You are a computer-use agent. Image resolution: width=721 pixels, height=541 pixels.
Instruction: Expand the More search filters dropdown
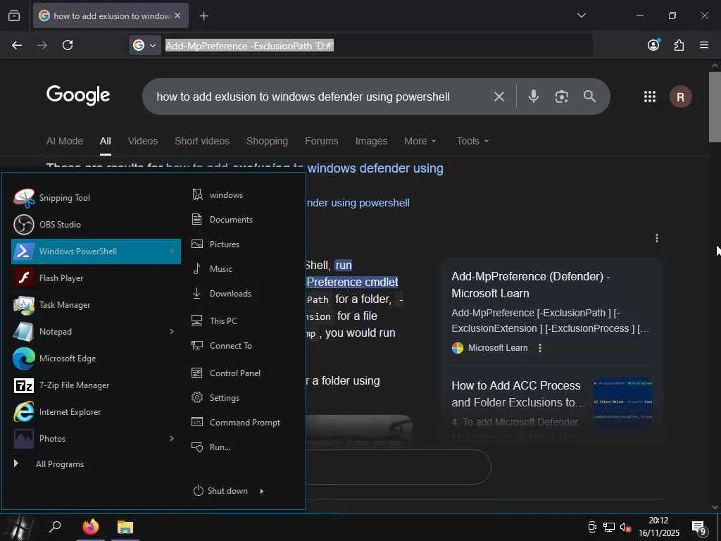420,141
